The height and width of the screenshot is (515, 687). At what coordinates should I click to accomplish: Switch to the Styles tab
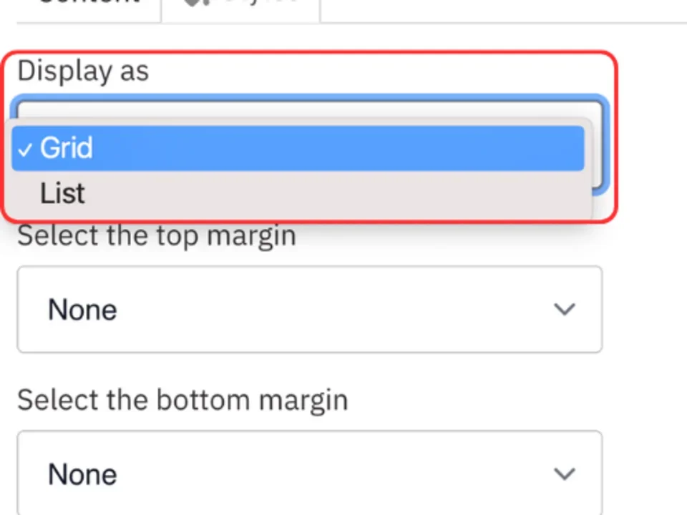240,4
